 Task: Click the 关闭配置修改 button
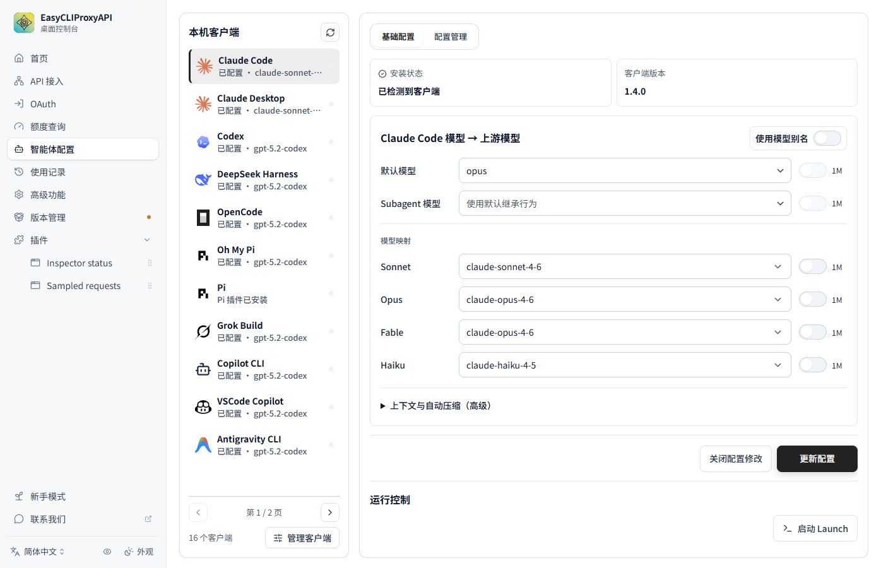tap(736, 459)
